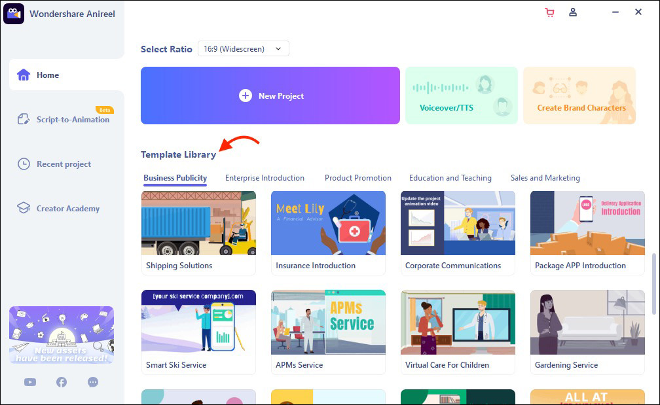Select the Corporate Communications template thumbnail

(458, 223)
